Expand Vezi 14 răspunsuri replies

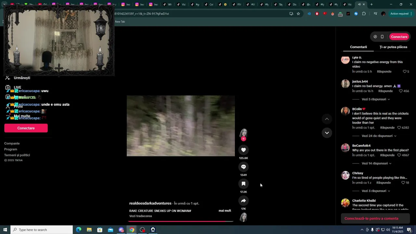[x=377, y=163]
